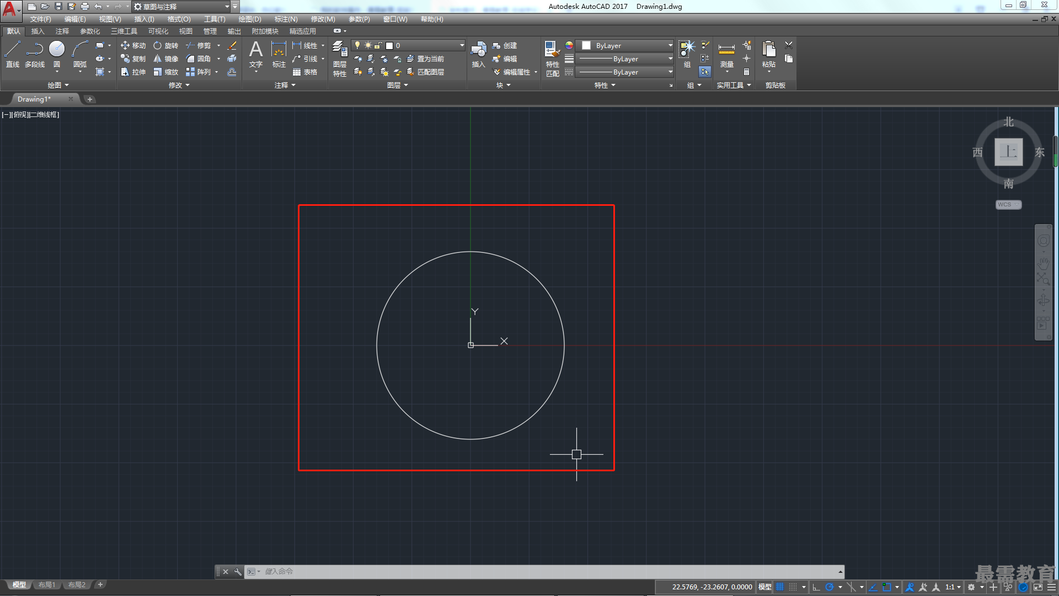
Task: Switch to the 布局1 layout tab
Action: pyautogui.click(x=47, y=585)
